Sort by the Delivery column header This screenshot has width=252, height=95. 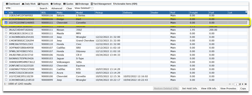point(136,13)
